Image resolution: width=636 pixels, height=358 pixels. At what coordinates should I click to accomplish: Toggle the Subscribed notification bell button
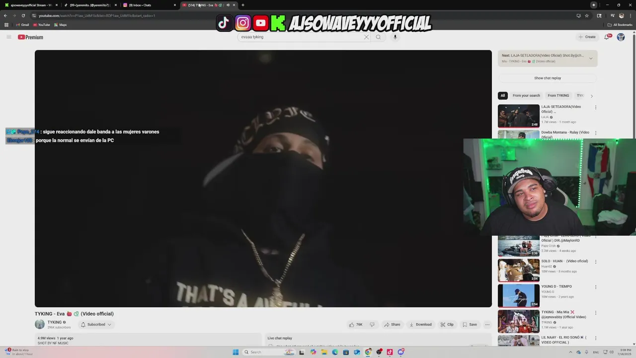(96, 325)
